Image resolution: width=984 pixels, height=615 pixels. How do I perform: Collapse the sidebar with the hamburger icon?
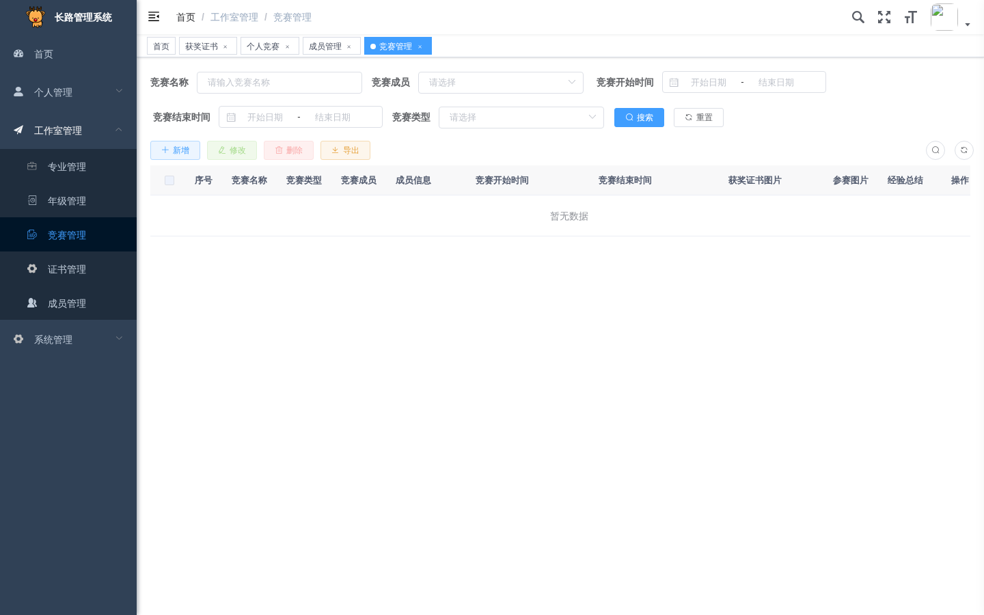[x=154, y=16]
